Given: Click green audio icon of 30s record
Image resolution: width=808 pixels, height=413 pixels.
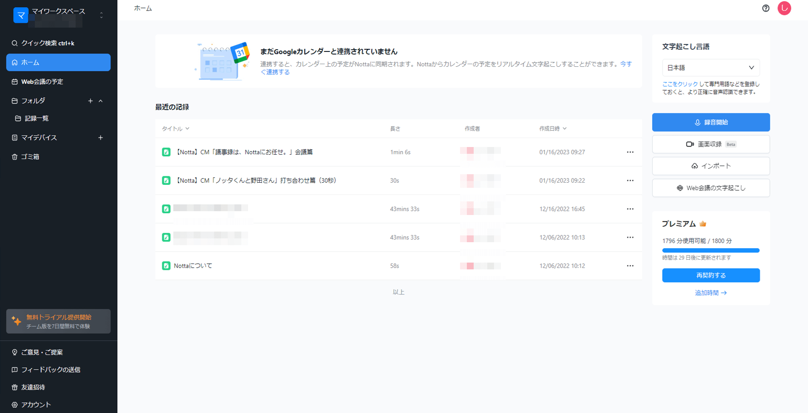Looking at the screenshot, I should coord(166,181).
